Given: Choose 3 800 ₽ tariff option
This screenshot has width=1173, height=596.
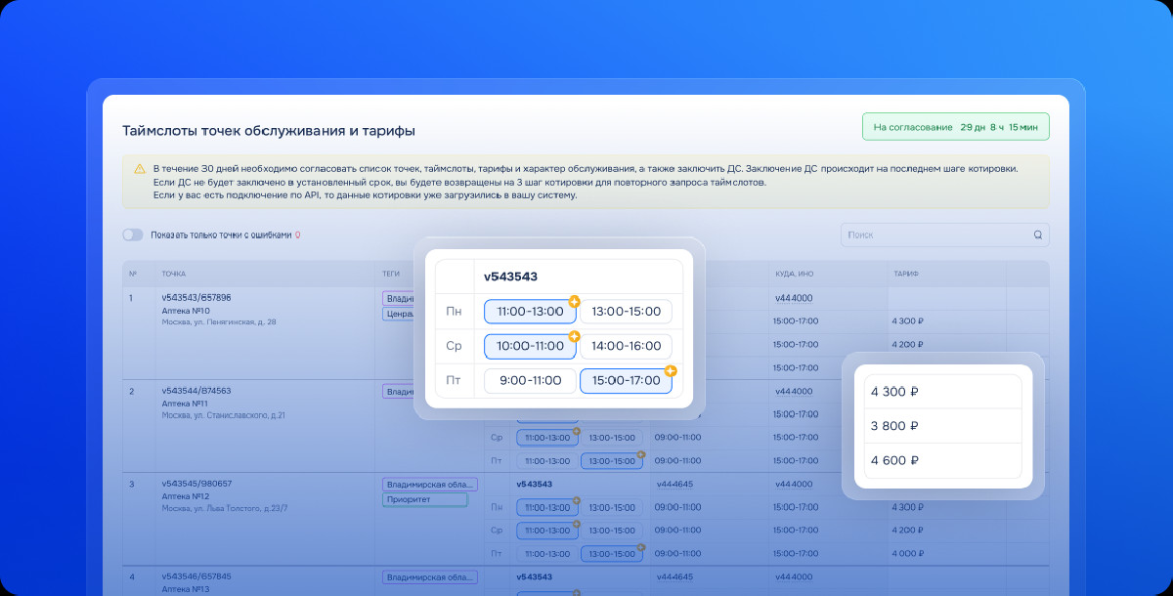Looking at the screenshot, I should (942, 426).
